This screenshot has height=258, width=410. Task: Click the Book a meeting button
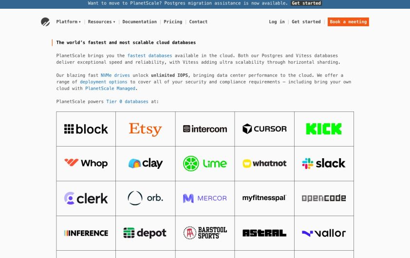348,22
